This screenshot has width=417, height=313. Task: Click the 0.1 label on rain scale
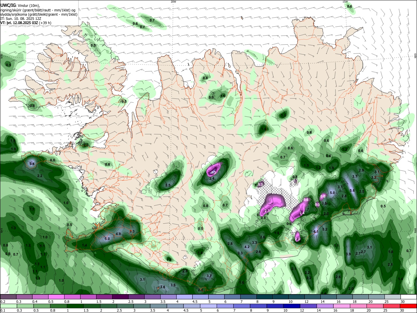coord(2,310)
